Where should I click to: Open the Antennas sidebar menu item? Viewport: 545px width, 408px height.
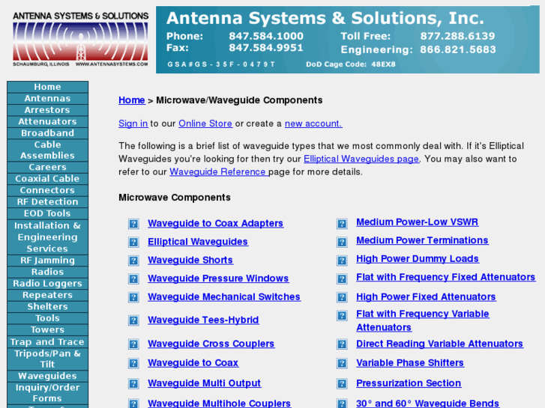48,99
